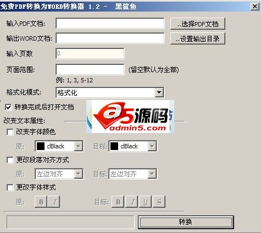Screen dimensions: 261x233
Task: Toggle target Underline style button
Action: [x=146, y=202]
